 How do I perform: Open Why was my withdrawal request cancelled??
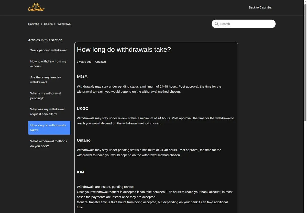pyautogui.click(x=49, y=112)
